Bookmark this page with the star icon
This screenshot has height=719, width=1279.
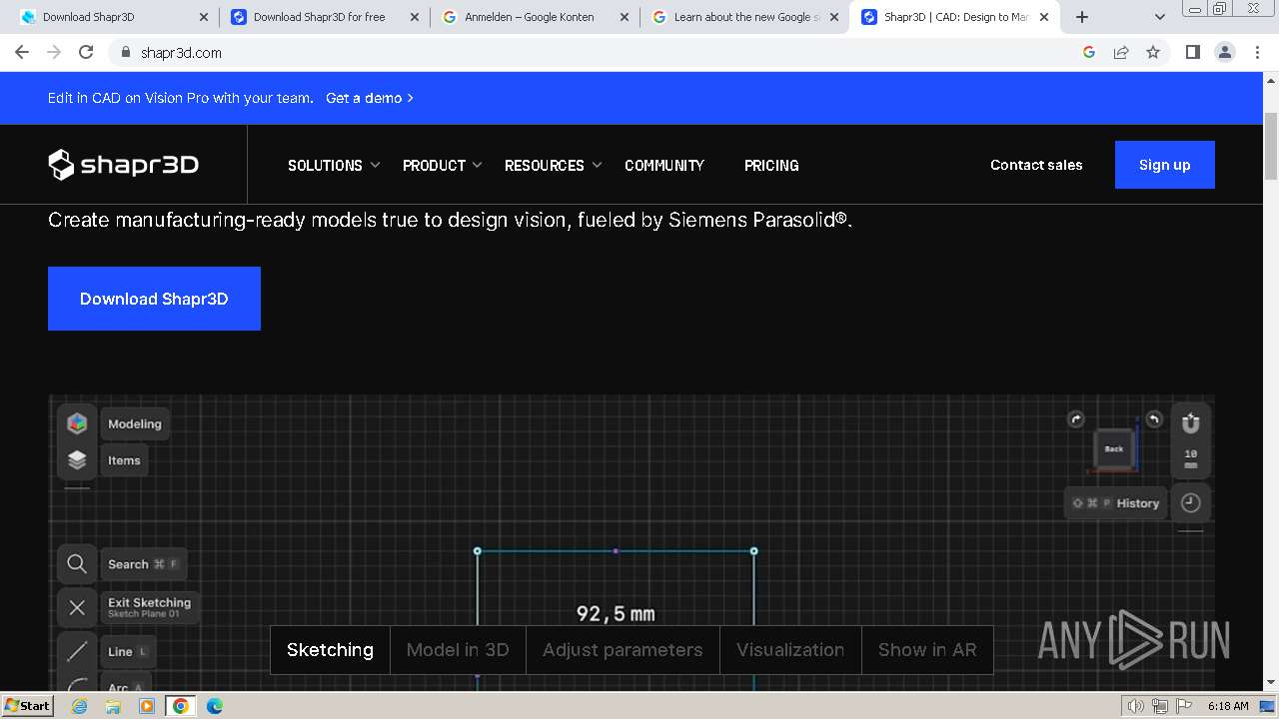(x=1153, y=52)
